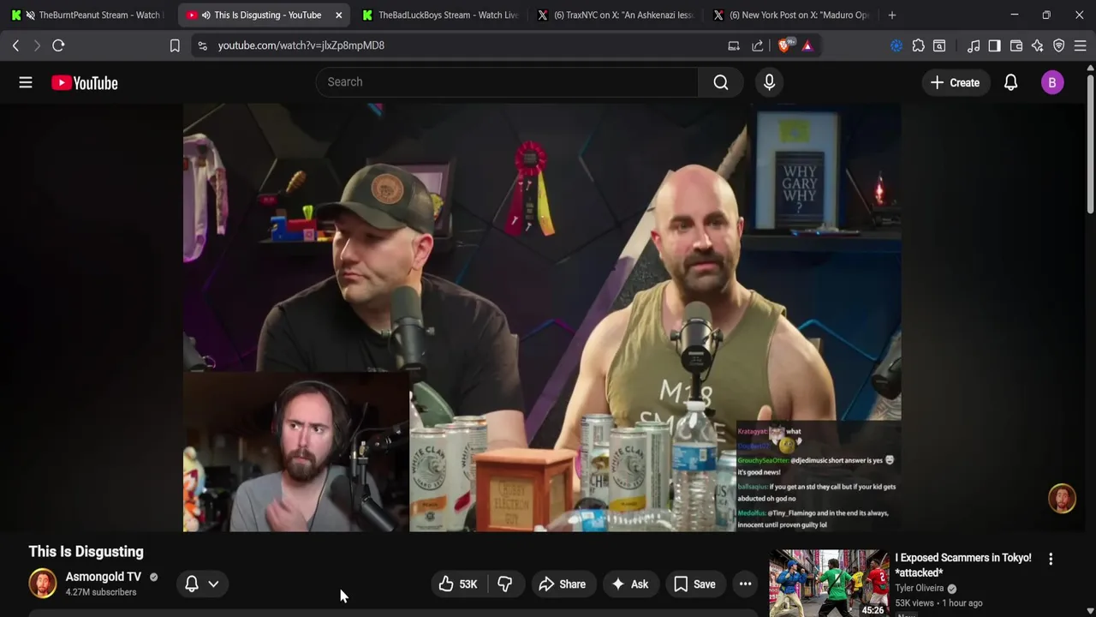The width and height of the screenshot is (1096, 617).
Task: Go to YouTube home via the logo
Action: (x=84, y=83)
